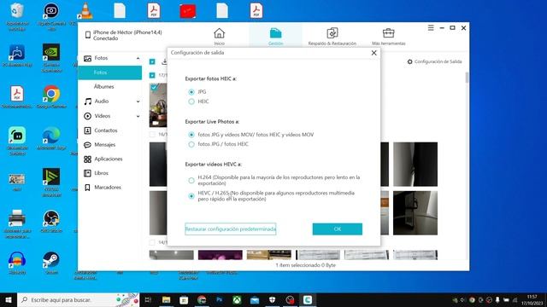This screenshot has width=547, height=307.
Task: Expand the Audio section arrow
Action: pos(138,101)
